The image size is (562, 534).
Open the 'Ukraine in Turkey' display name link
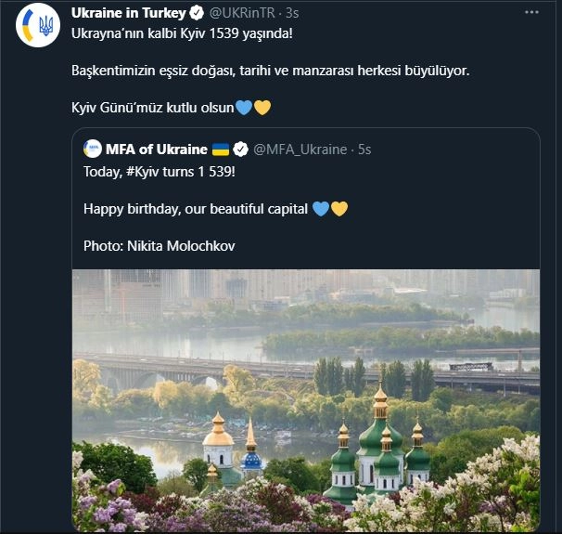point(127,14)
